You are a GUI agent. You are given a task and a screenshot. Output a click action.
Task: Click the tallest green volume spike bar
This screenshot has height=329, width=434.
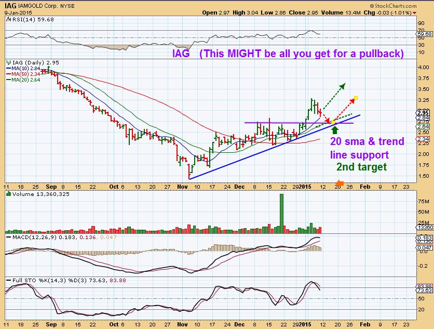(281, 214)
